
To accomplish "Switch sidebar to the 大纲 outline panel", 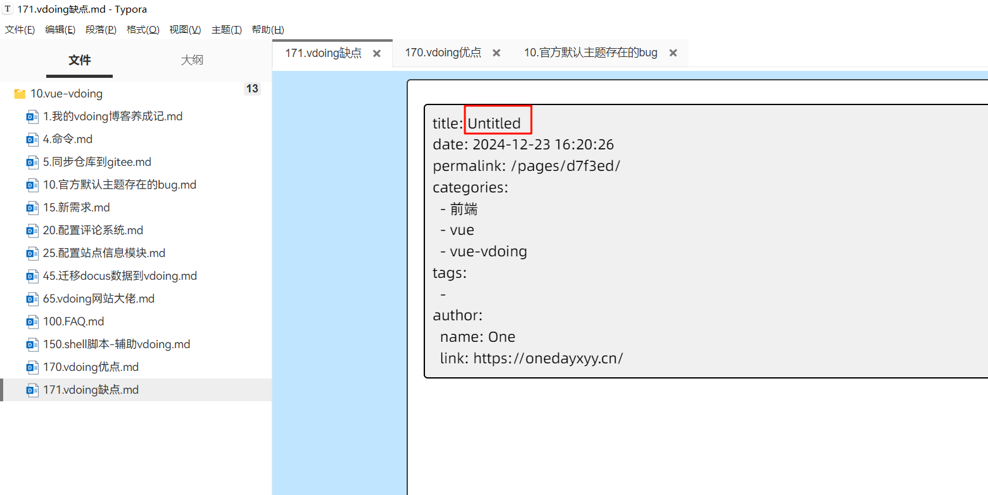I will (192, 60).
